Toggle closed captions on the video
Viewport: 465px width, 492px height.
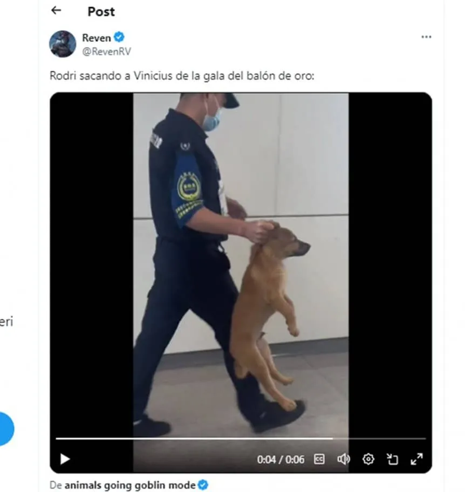click(319, 459)
